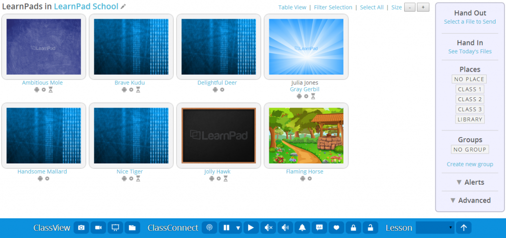Unmute devices with the speaker-on icon
506x238 pixels.
coord(285,228)
